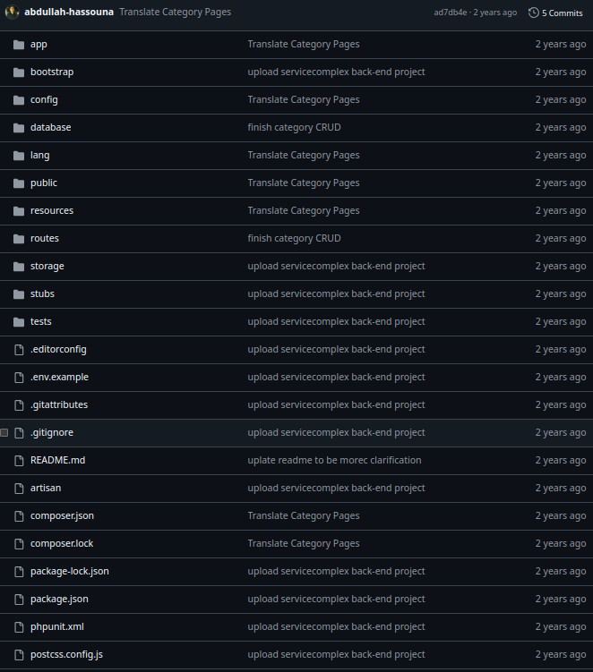The image size is (593, 672).
Task: Click the storage folder icon
Action: tap(19, 266)
